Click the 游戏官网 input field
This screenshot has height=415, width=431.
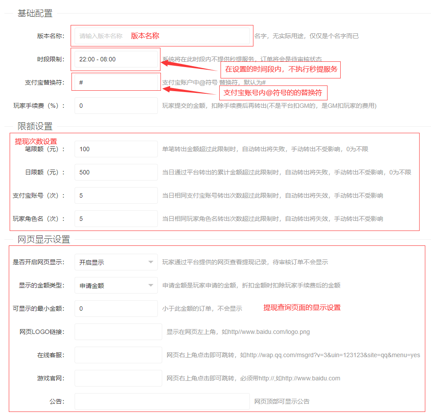(118, 378)
